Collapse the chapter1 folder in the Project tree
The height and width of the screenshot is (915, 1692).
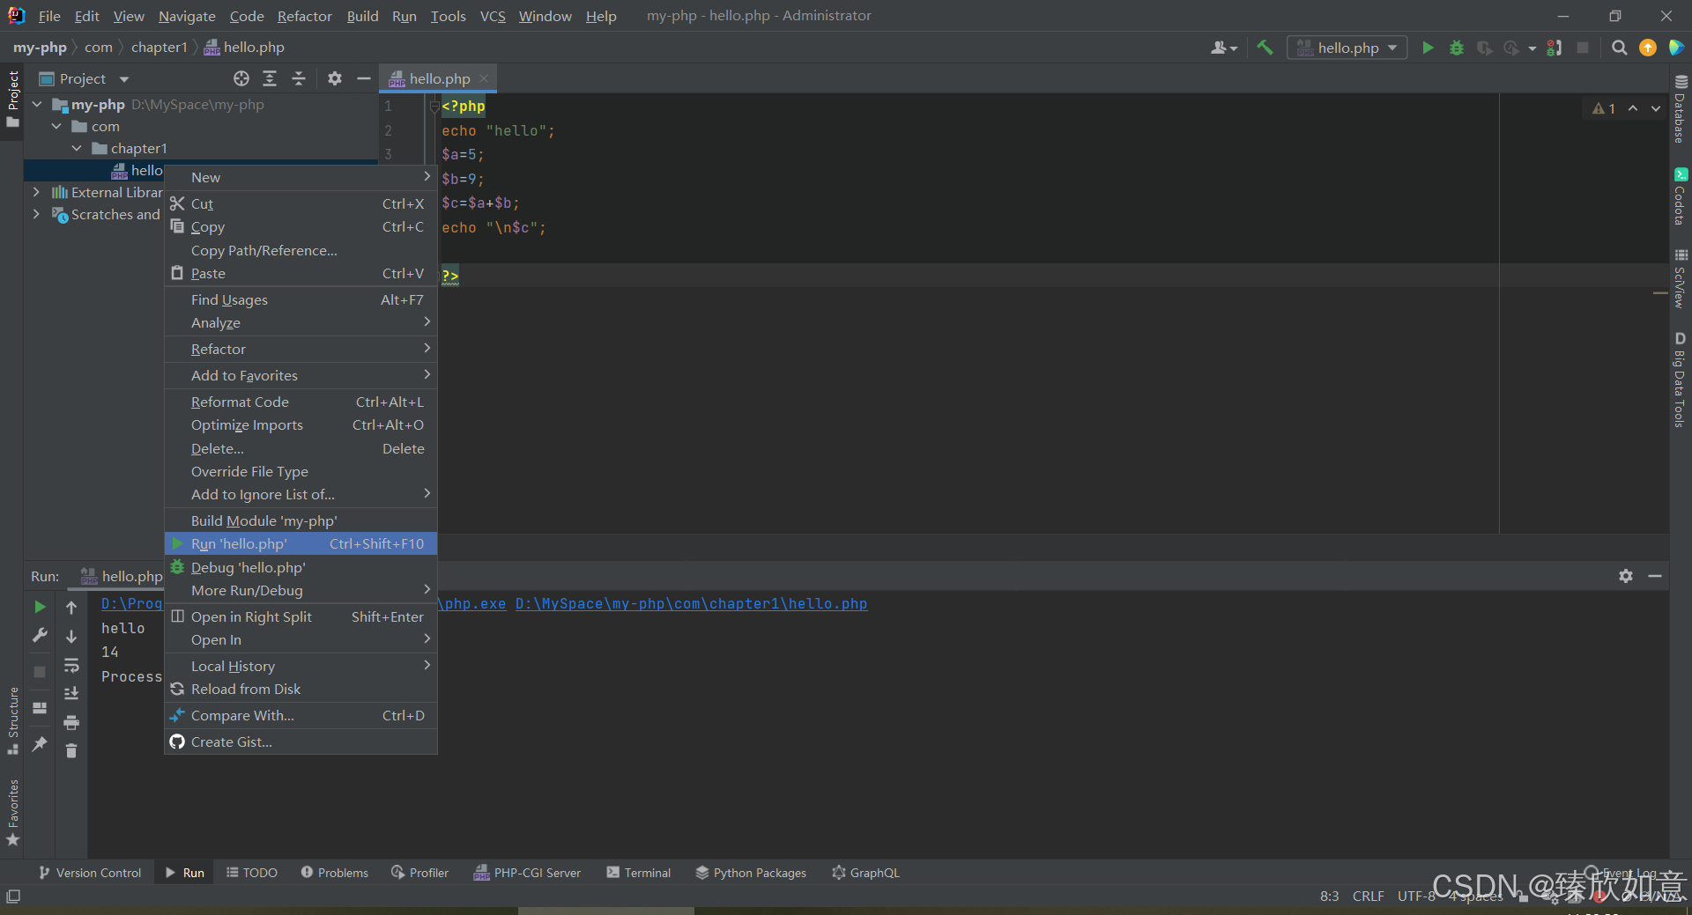76,148
